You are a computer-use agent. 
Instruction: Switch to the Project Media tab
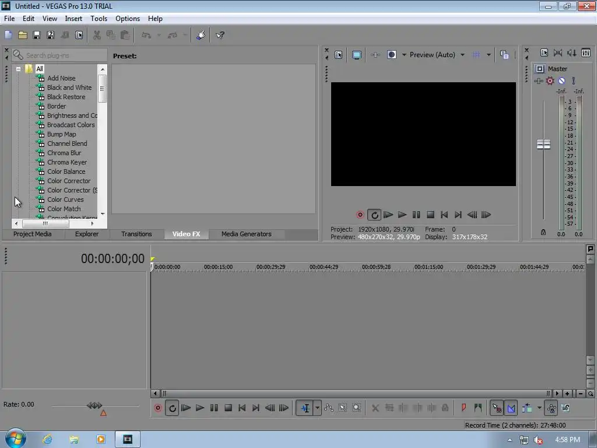pyautogui.click(x=33, y=234)
